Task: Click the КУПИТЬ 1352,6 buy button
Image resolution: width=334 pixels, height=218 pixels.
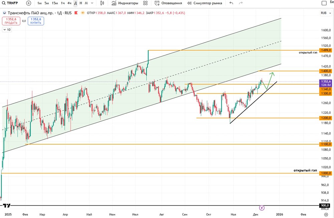Action: 36,21
